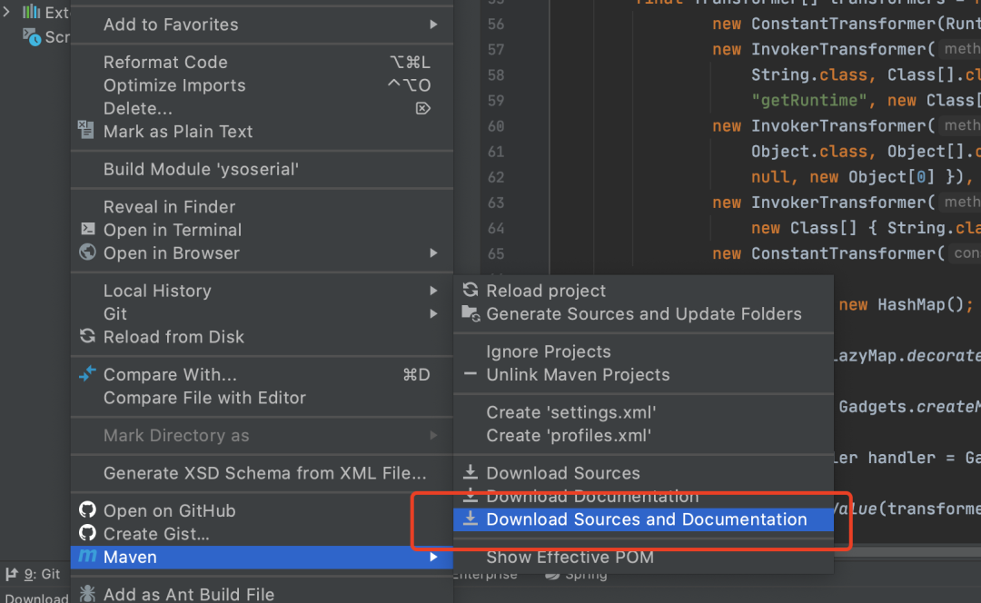The width and height of the screenshot is (981, 603).
Task: Click the reload icon beside Reload project
Action: [471, 291]
